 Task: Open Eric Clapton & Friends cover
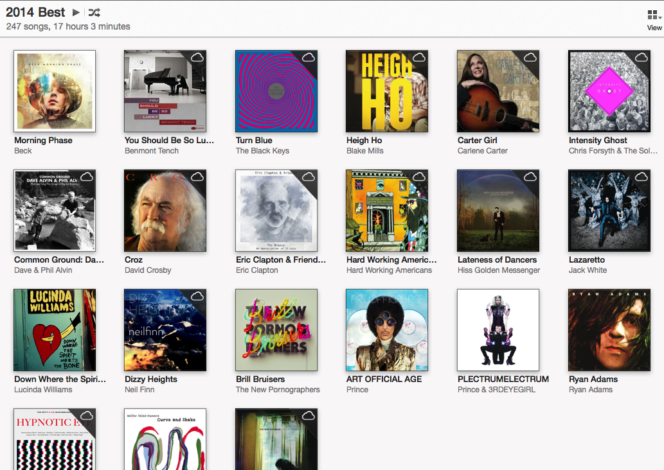pyautogui.click(x=276, y=211)
